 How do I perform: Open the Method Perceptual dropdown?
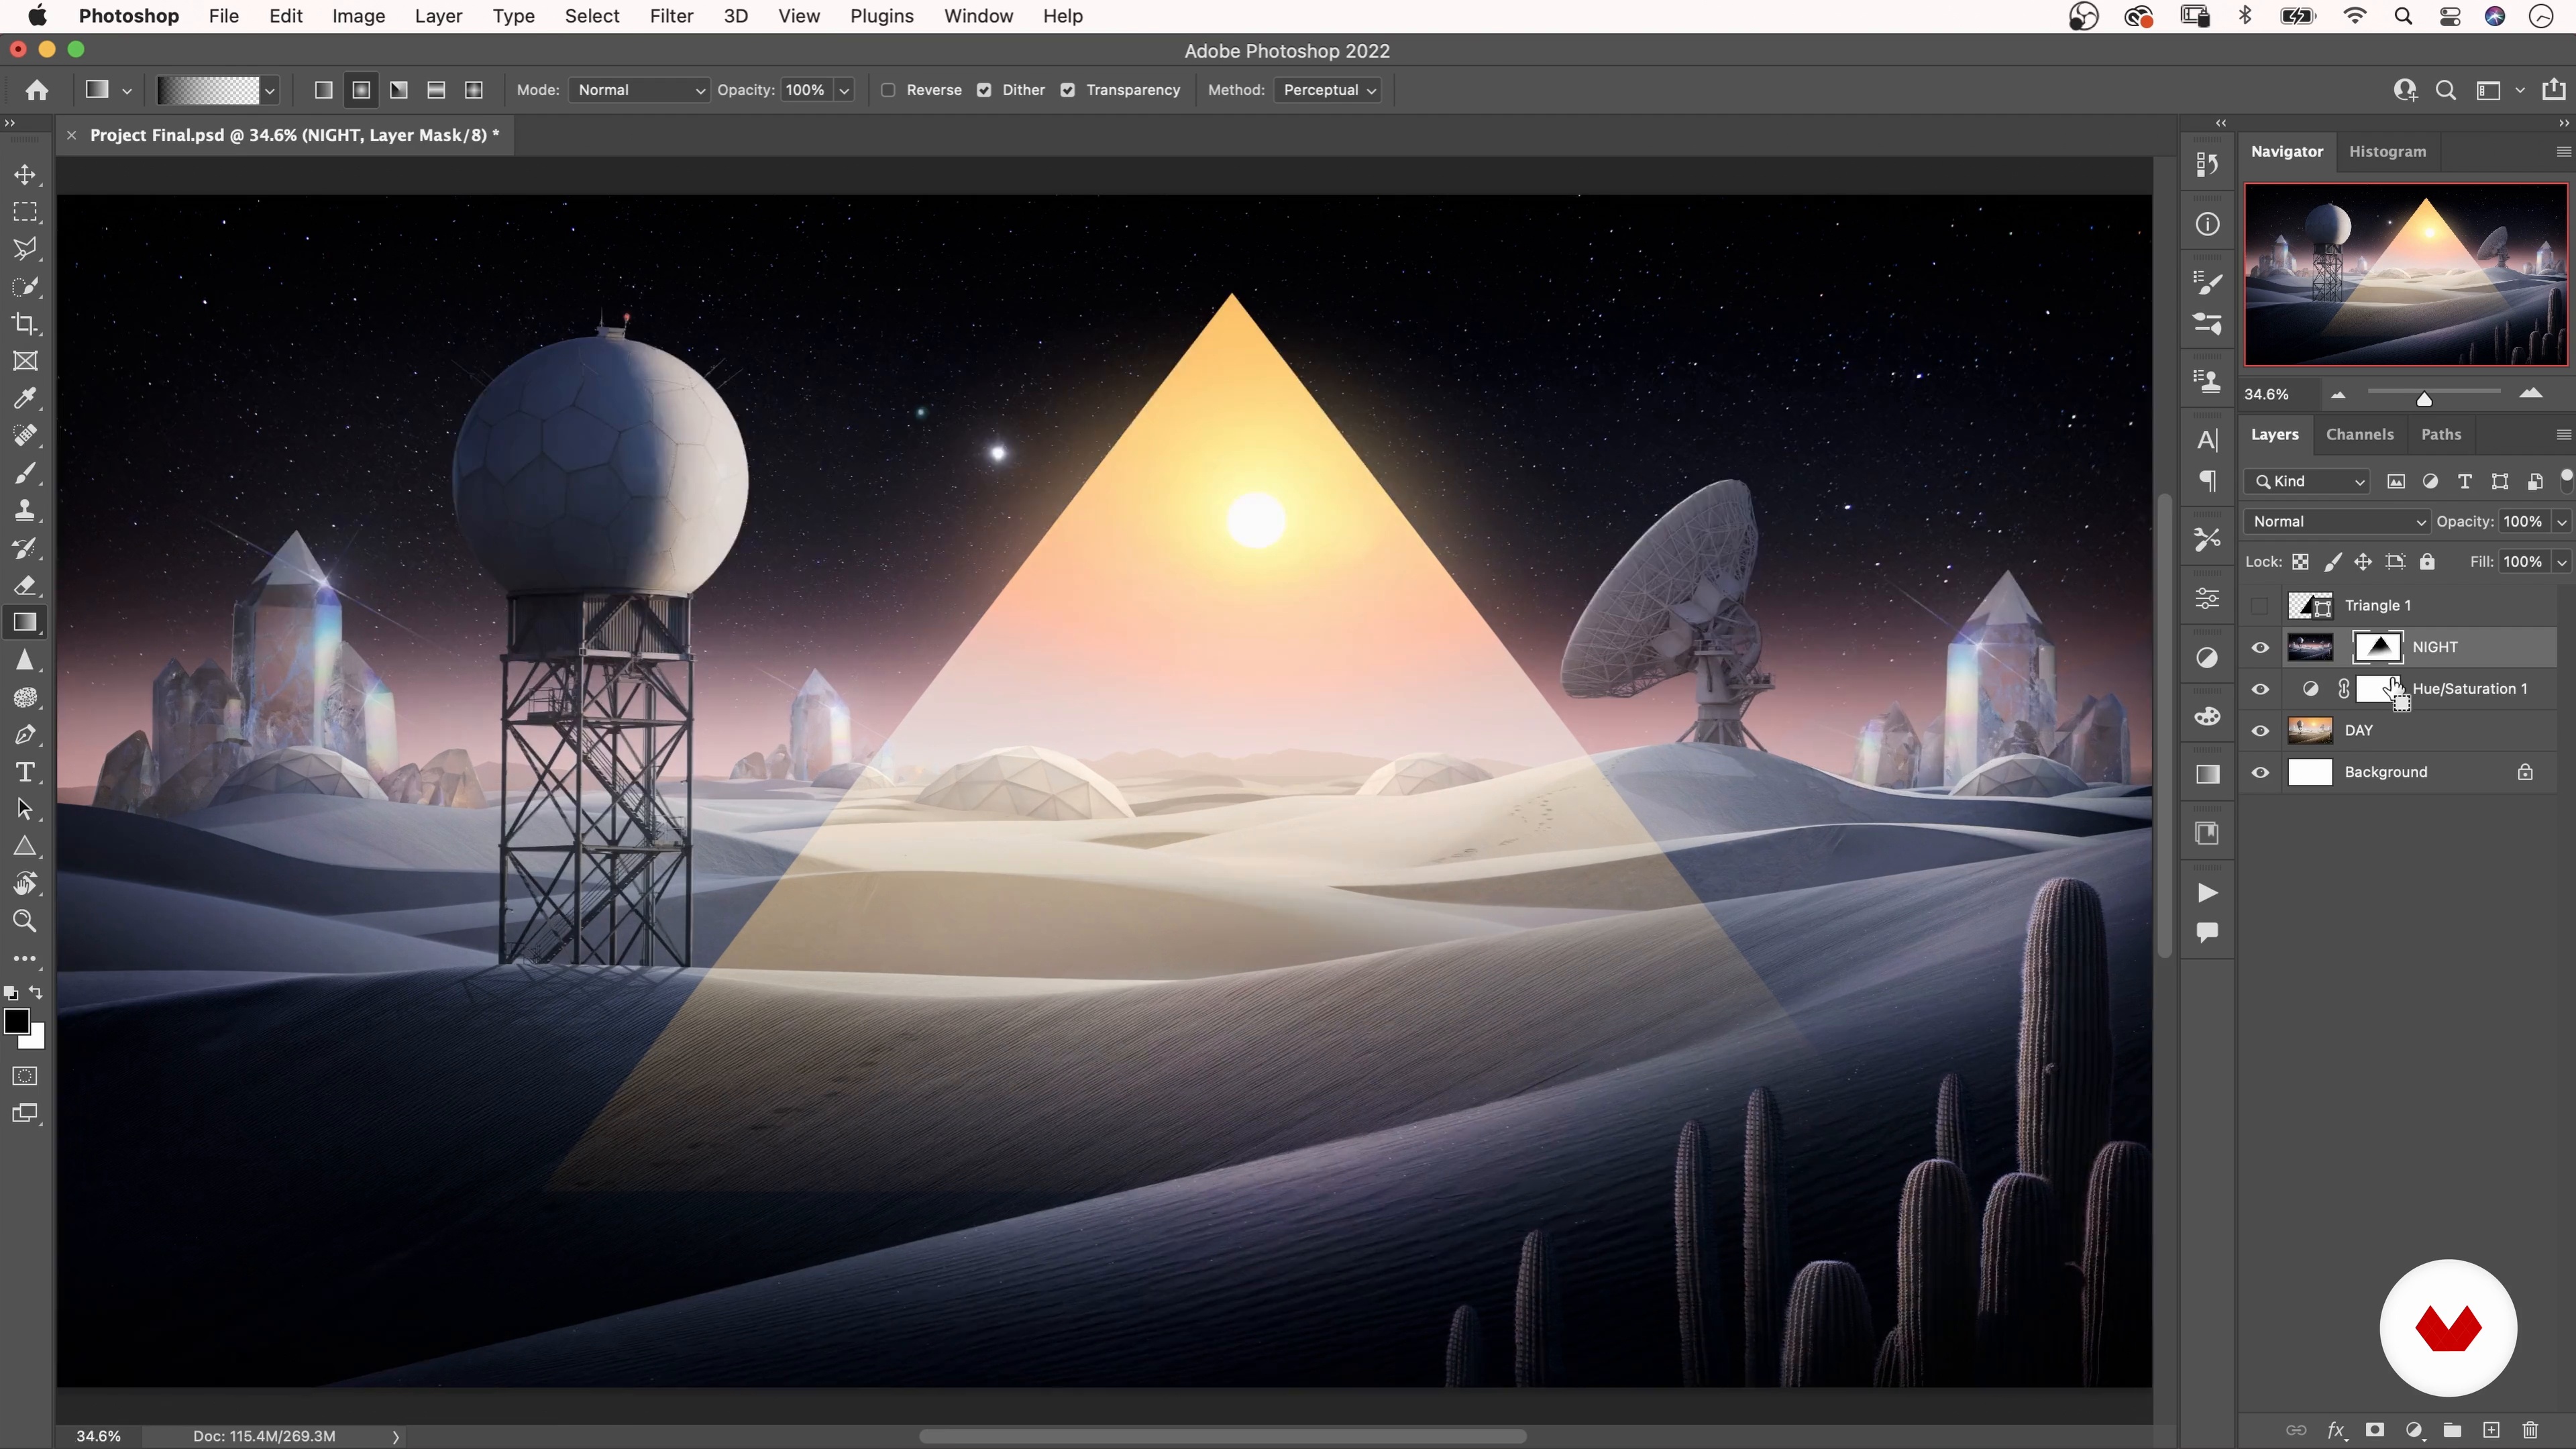(1328, 90)
